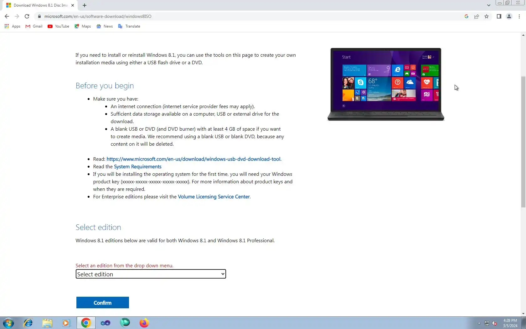Click the Windows 8.1 laptop image
Image resolution: width=526 pixels, height=329 pixels.
click(x=386, y=84)
